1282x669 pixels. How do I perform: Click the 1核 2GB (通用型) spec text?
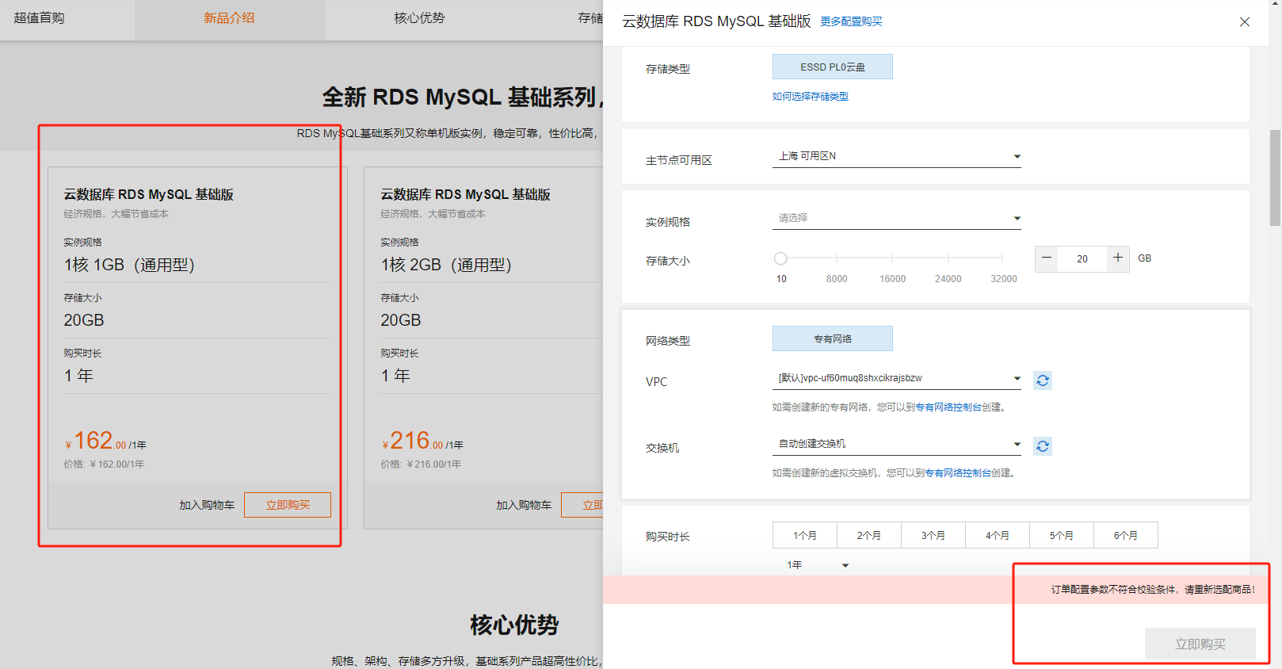(446, 265)
